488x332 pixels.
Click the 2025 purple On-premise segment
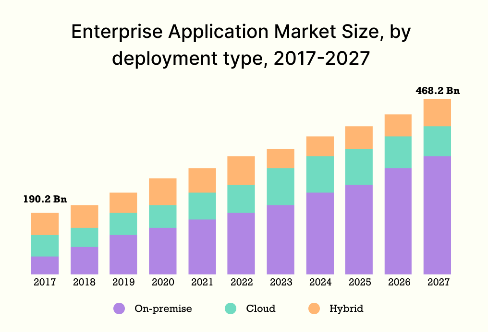pyautogui.click(x=359, y=230)
